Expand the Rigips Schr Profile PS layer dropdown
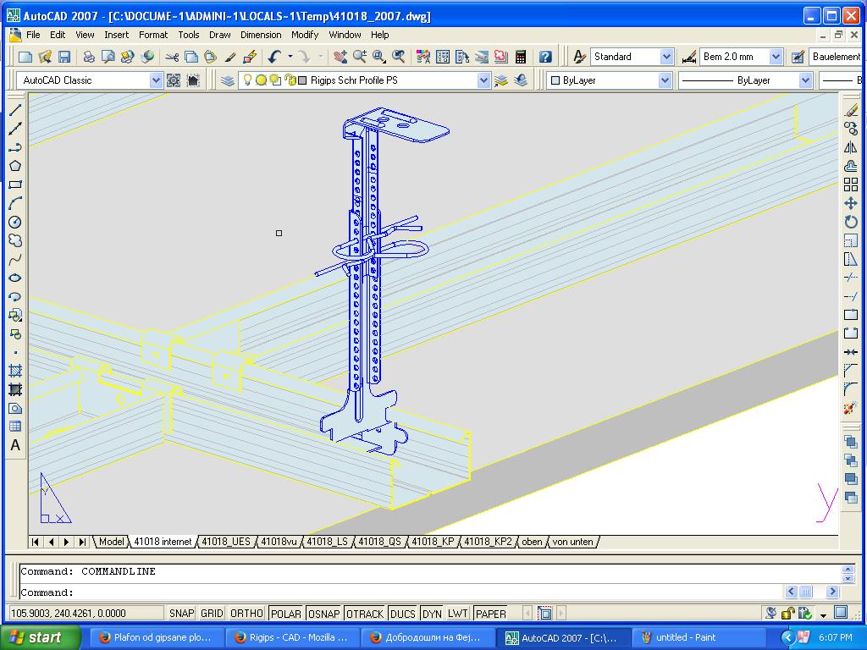This screenshot has width=867, height=650. coord(483,80)
